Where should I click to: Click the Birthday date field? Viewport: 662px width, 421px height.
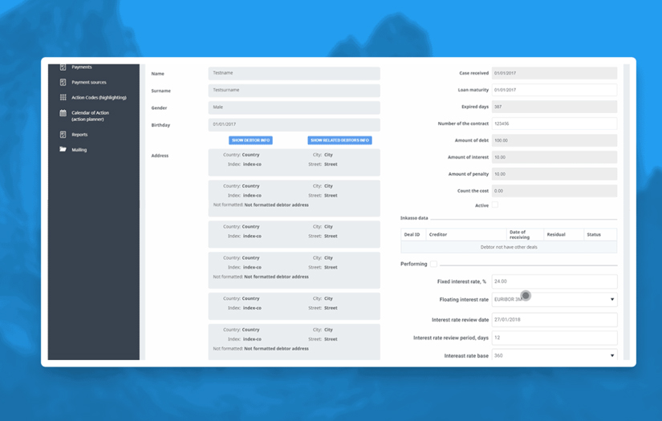click(x=294, y=125)
